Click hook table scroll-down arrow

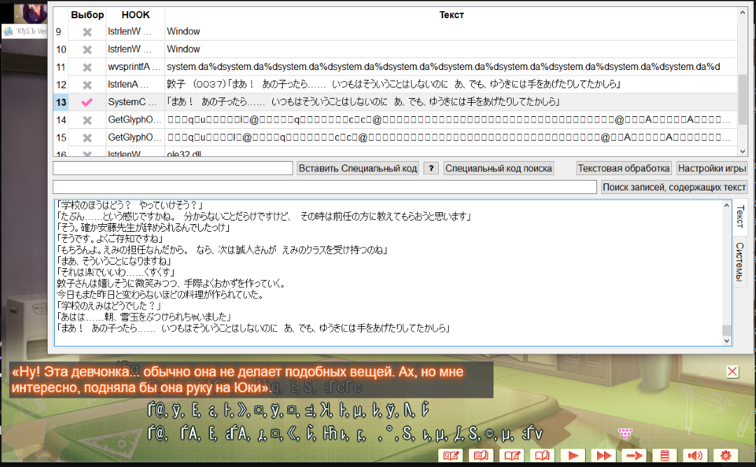pos(743,151)
